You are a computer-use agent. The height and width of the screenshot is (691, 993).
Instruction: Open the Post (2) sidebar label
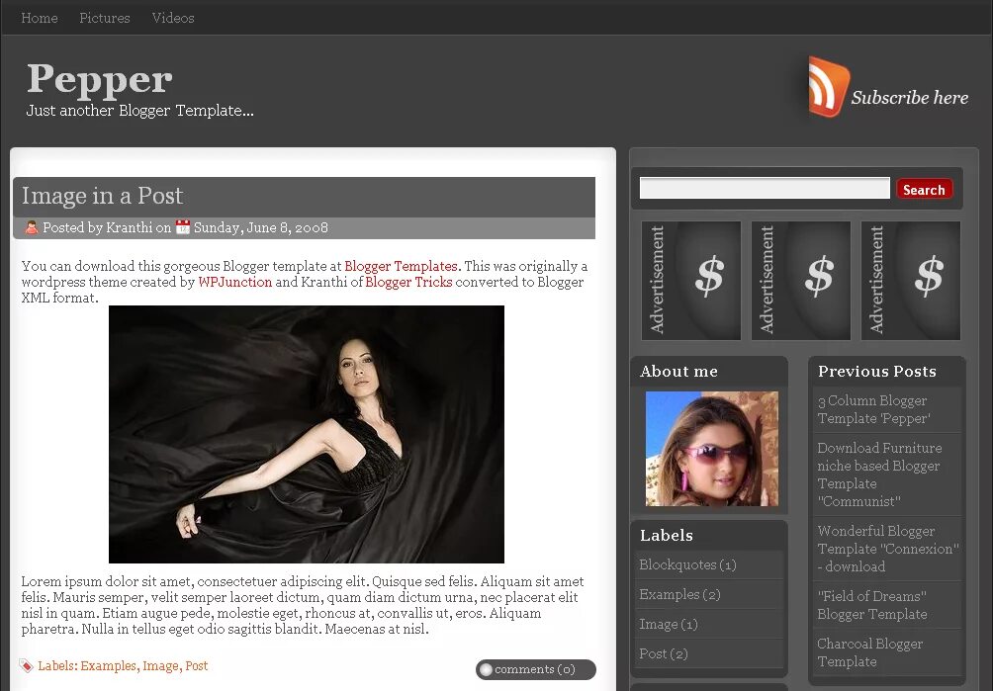coord(664,653)
